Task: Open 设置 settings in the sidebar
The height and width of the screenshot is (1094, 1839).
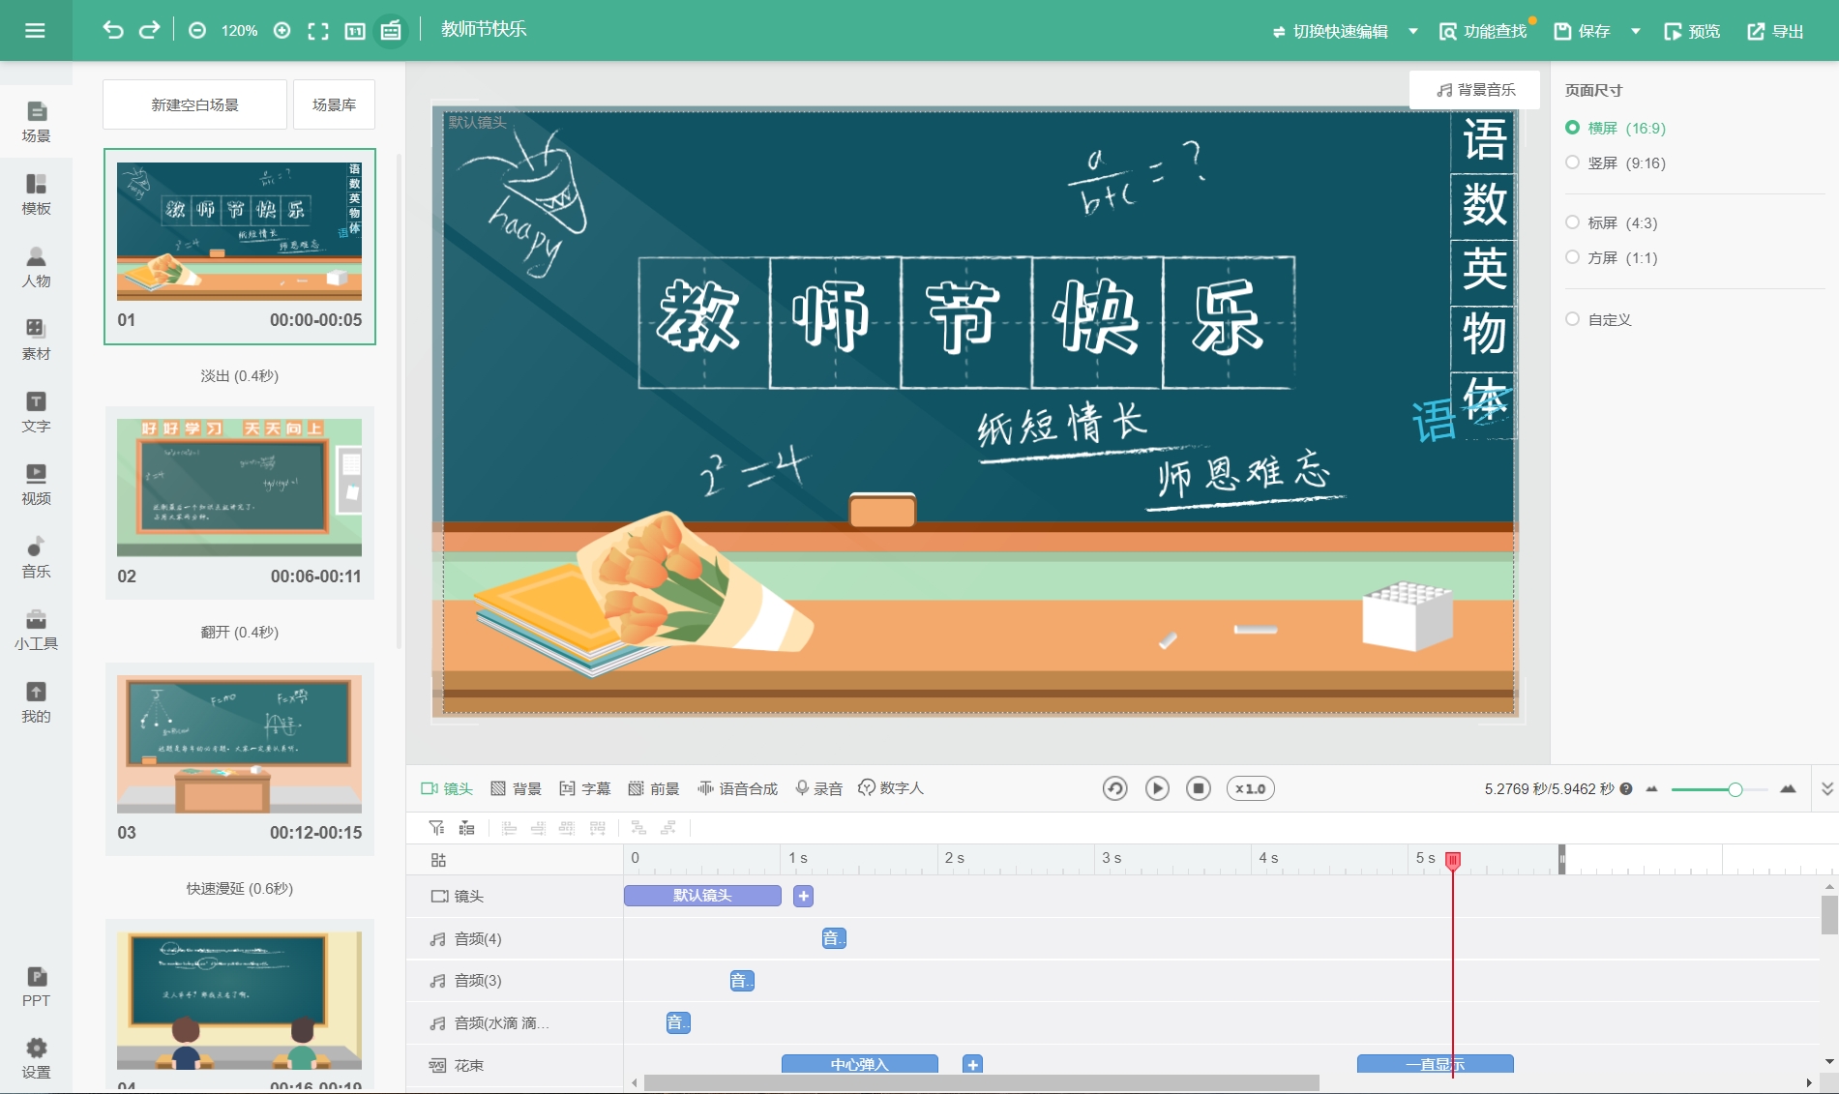Action: click(x=36, y=1058)
